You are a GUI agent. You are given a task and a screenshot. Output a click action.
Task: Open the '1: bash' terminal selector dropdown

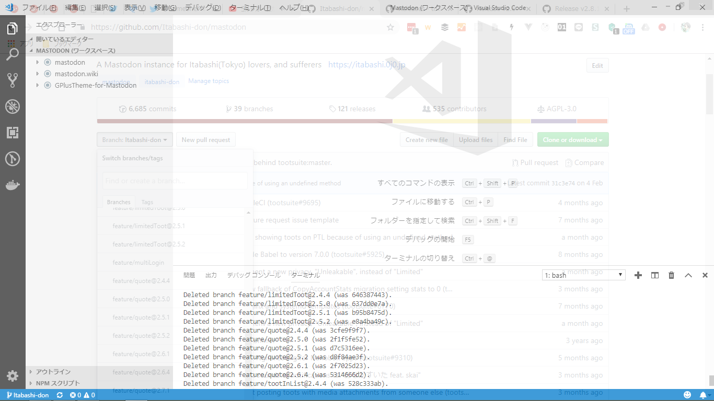click(583, 275)
